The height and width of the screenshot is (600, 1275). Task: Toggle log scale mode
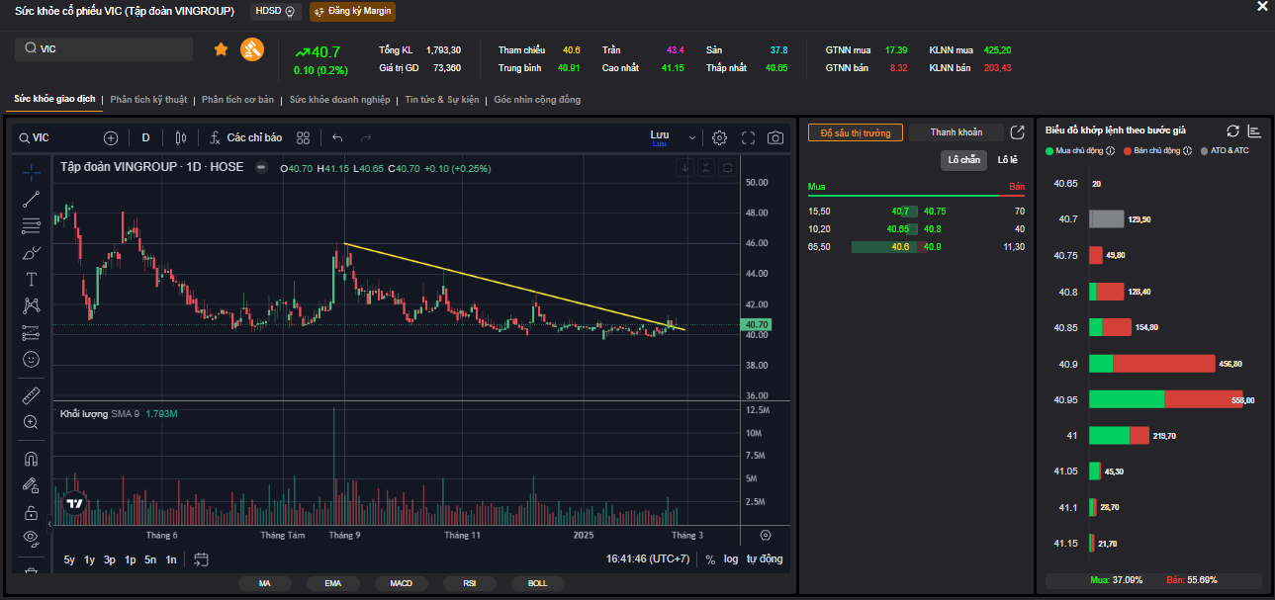(x=731, y=559)
